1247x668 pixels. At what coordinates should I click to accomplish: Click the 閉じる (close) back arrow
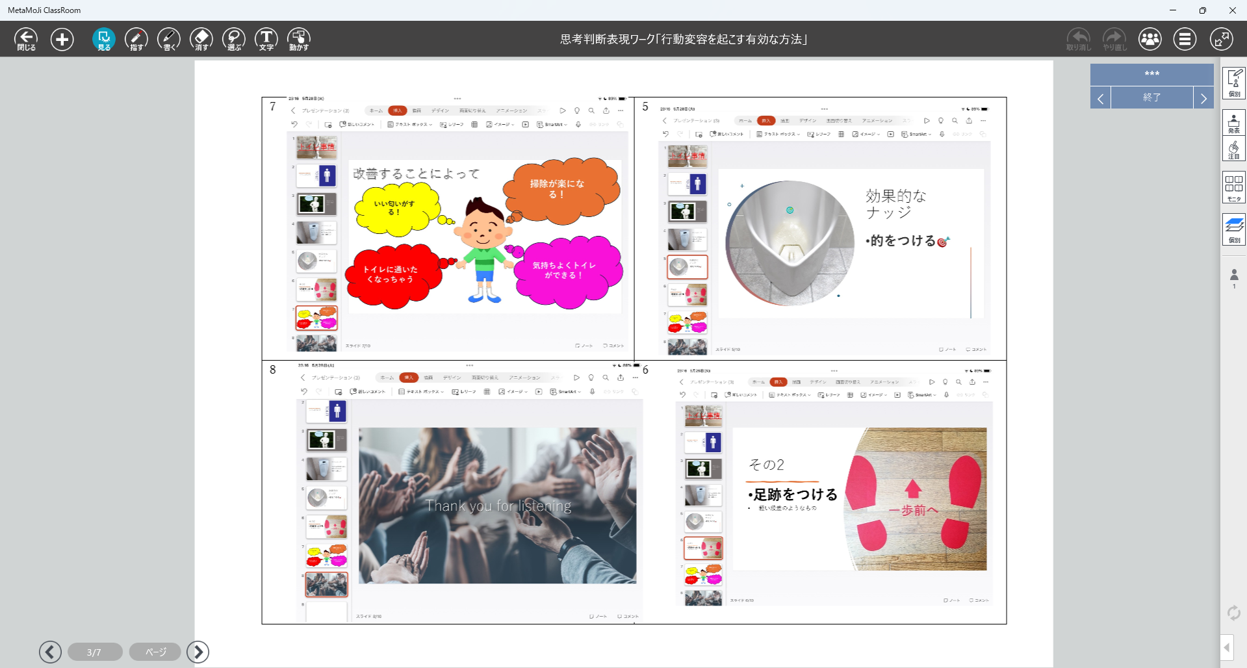pyautogui.click(x=26, y=39)
